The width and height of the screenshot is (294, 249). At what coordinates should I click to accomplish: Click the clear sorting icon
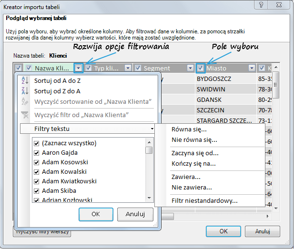click(26, 101)
